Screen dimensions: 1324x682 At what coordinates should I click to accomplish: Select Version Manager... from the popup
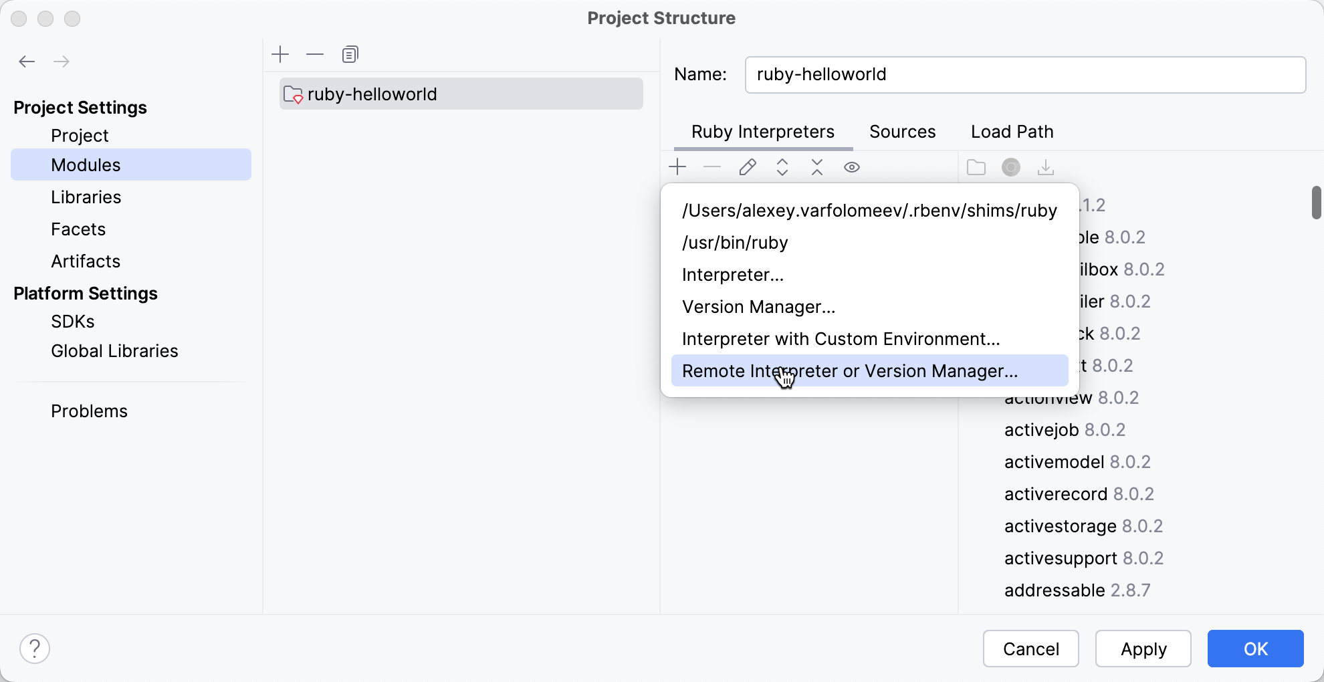click(759, 307)
